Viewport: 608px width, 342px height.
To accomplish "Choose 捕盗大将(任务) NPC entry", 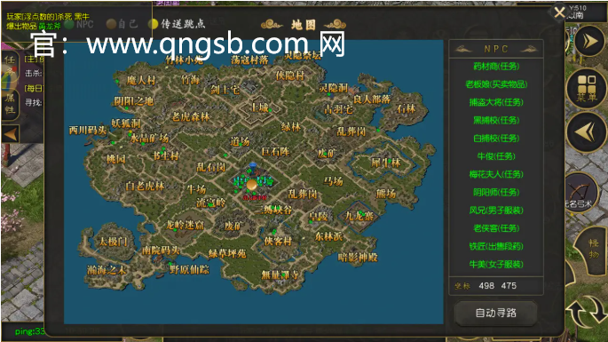I will pos(496,102).
